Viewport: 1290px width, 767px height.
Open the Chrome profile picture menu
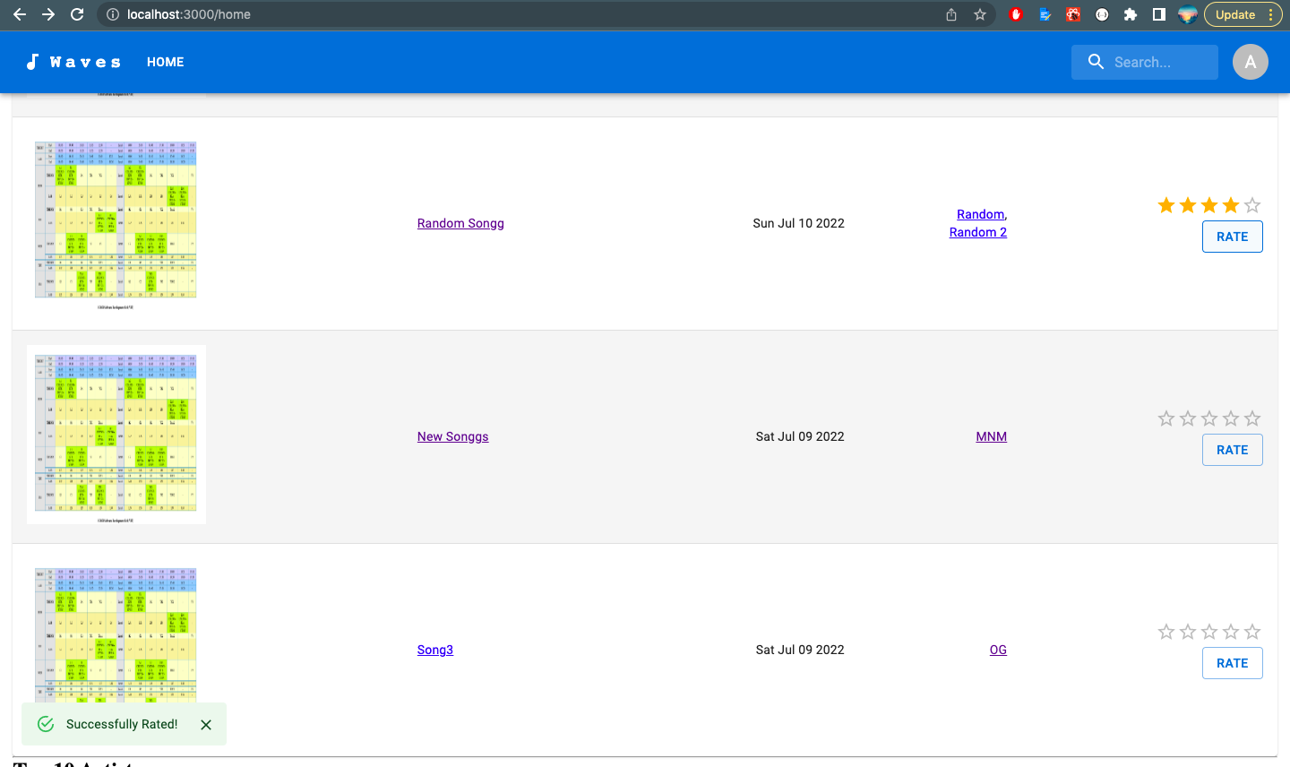click(1187, 14)
